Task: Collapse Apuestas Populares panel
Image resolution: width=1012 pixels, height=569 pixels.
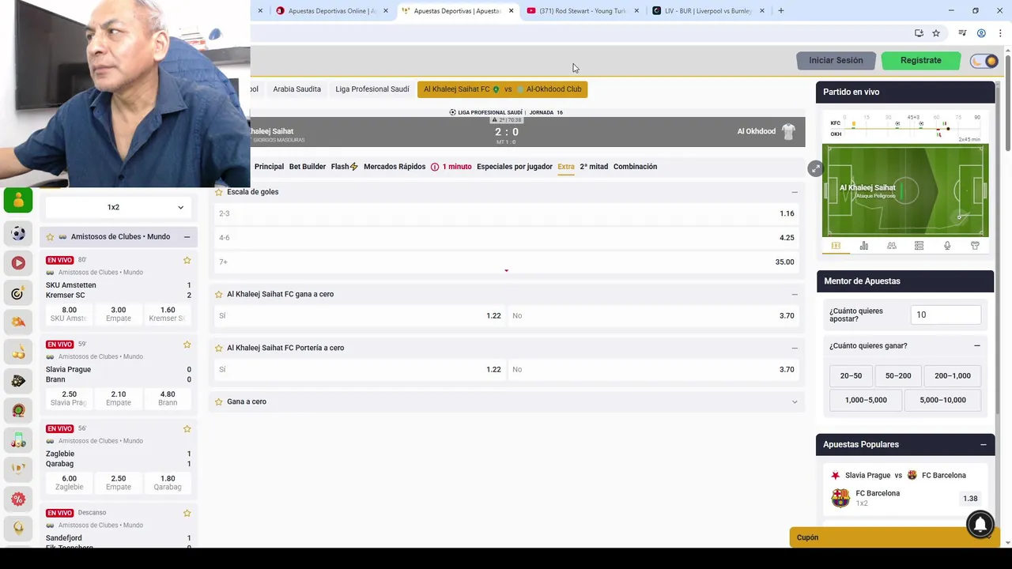Action: tap(983, 444)
